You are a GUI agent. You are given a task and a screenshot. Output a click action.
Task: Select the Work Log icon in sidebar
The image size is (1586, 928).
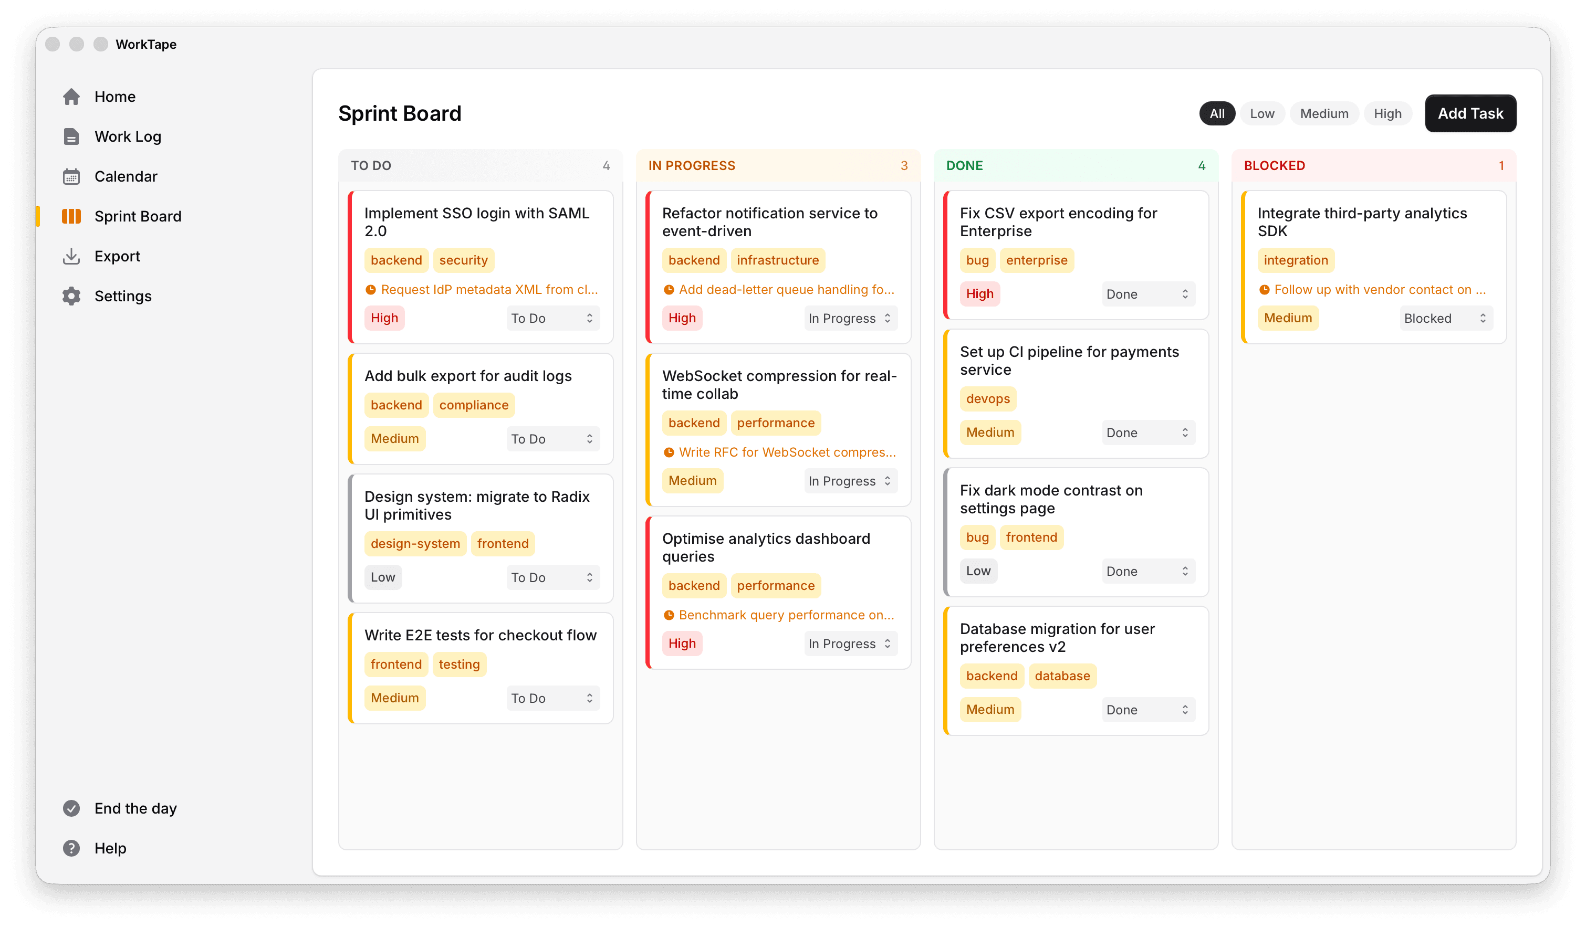(x=71, y=136)
